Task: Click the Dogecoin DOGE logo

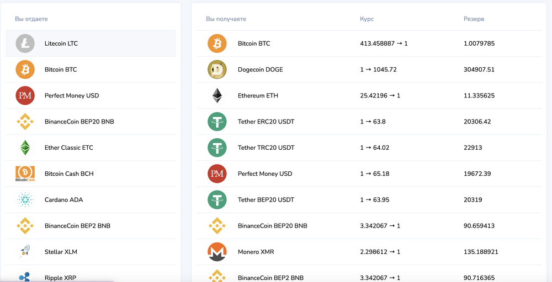Action: pyautogui.click(x=217, y=69)
